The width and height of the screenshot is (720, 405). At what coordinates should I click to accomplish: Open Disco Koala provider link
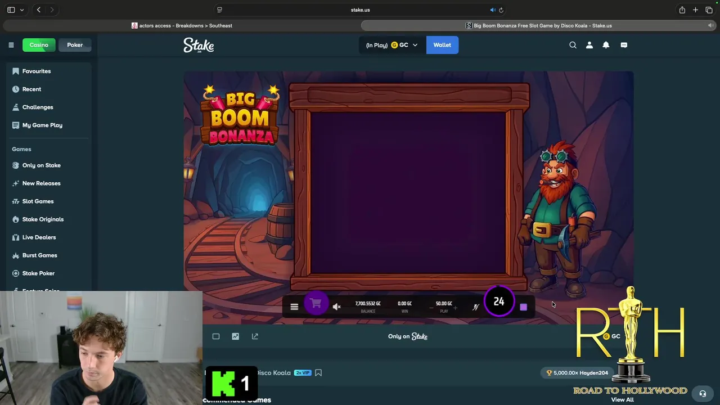273,372
